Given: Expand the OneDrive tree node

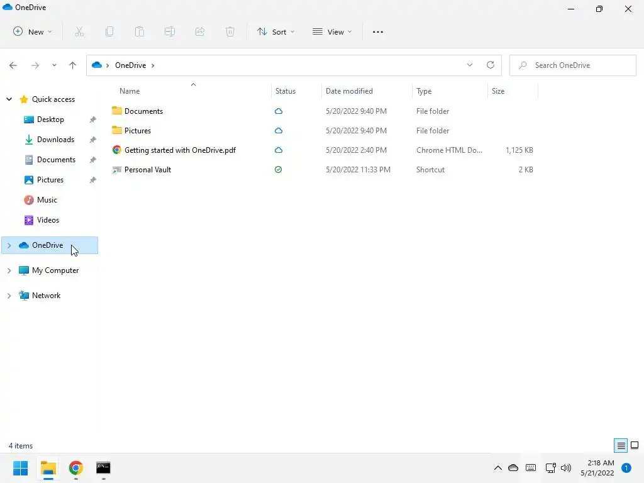Looking at the screenshot, I should click(x=9, y=245).
